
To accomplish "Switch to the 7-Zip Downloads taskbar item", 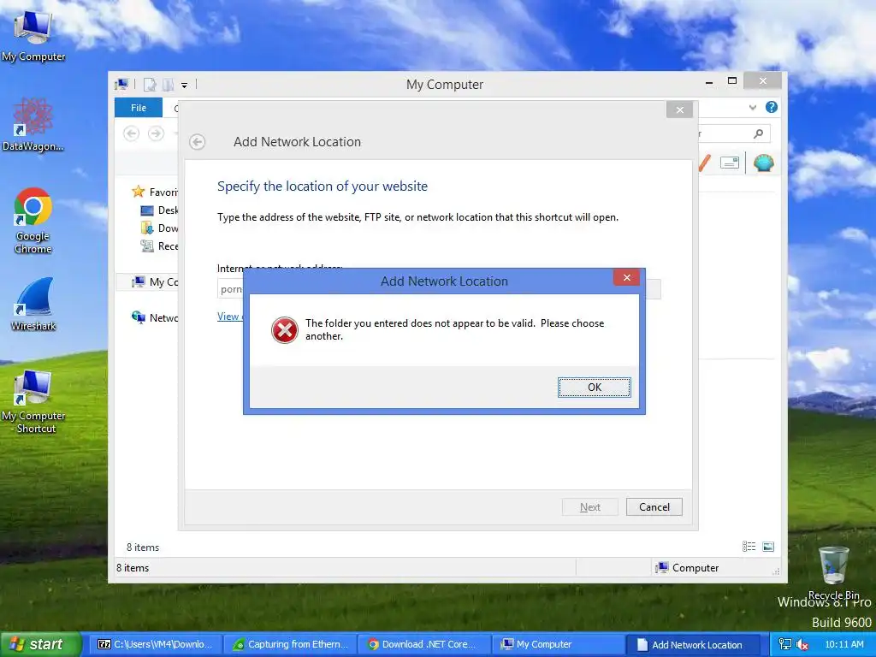I will pyautogui.click(x=155, y=644).
